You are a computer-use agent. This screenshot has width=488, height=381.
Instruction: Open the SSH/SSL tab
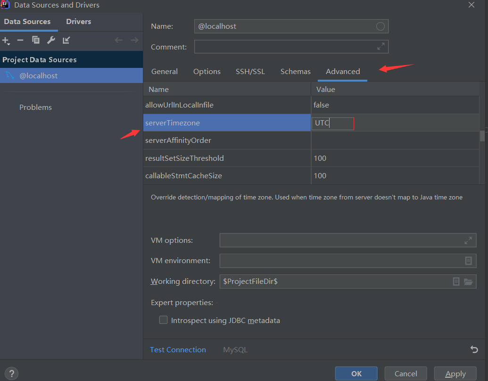click(250, 71)
